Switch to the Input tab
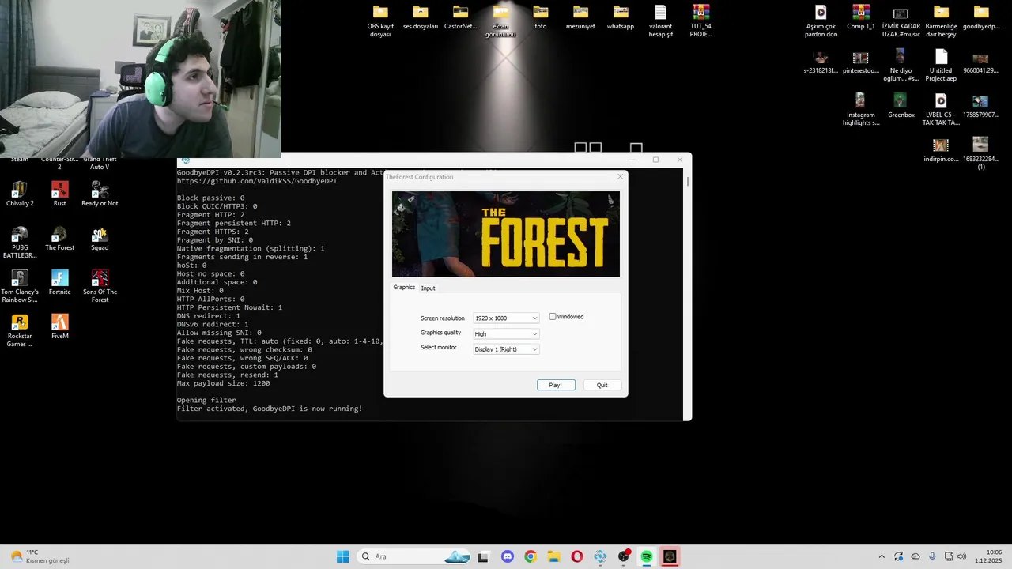 [428, 288]
